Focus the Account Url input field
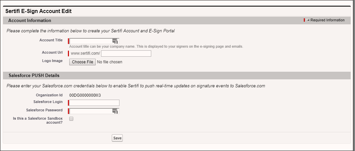The height and width of the screenshot is (151, 355). point(126,53)
